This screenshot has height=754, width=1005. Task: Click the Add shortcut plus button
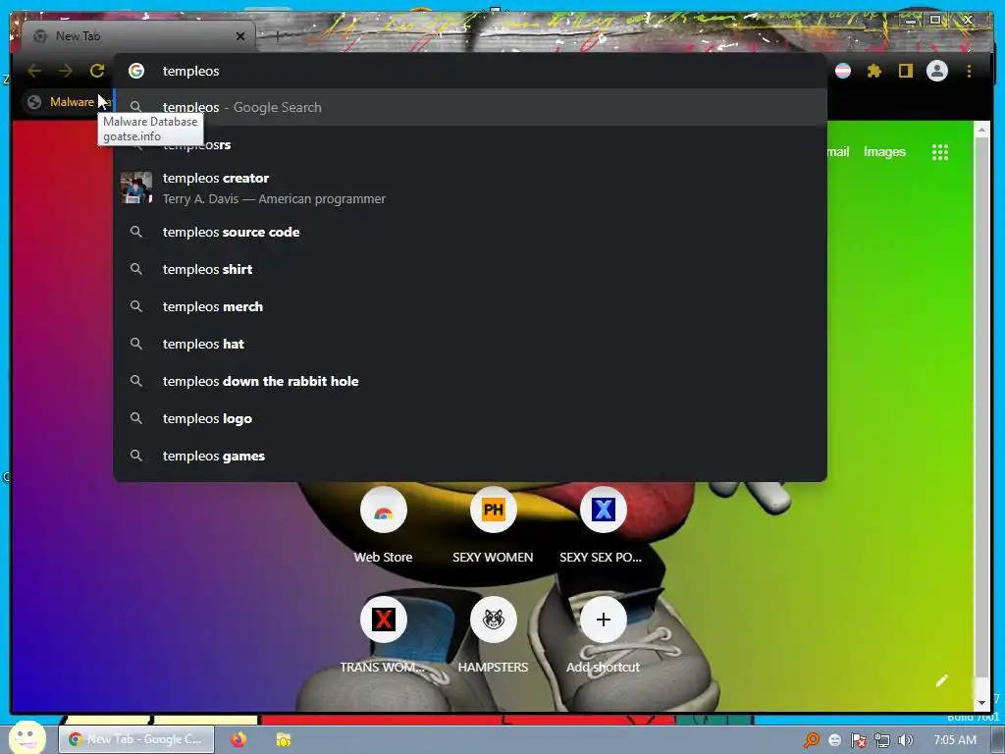603,619
